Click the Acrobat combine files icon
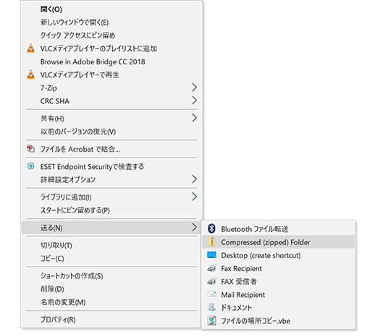 (x=30, y=148)
